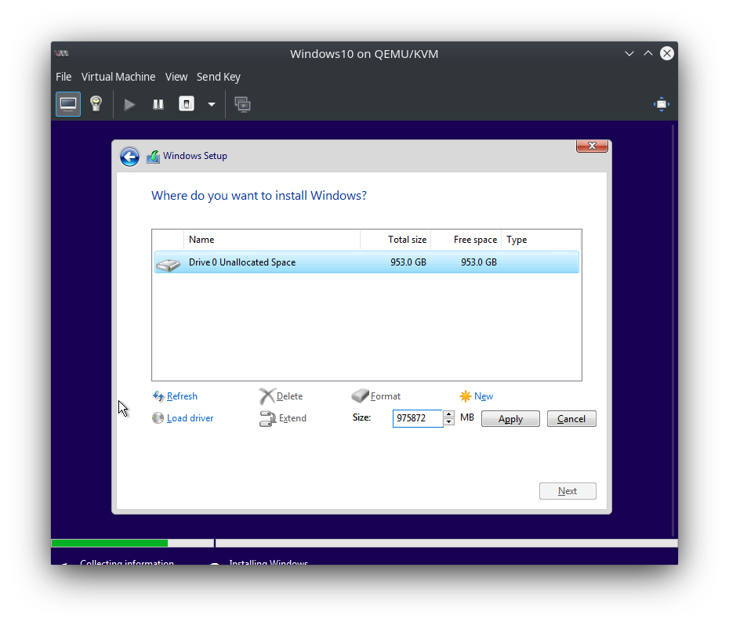
Task: Extend the selected partition
Action: coord(283,418)
